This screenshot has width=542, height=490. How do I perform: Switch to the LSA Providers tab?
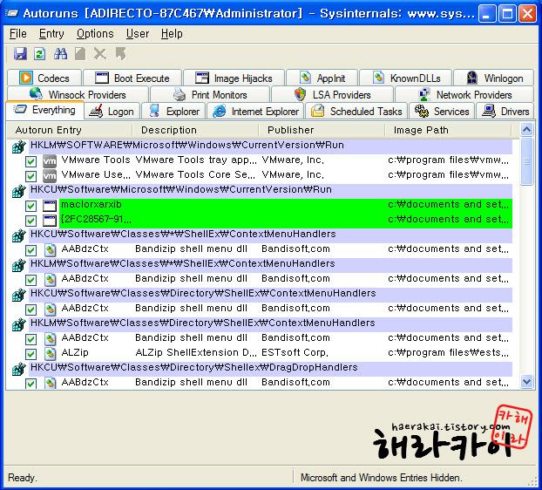tap(333, 94)
